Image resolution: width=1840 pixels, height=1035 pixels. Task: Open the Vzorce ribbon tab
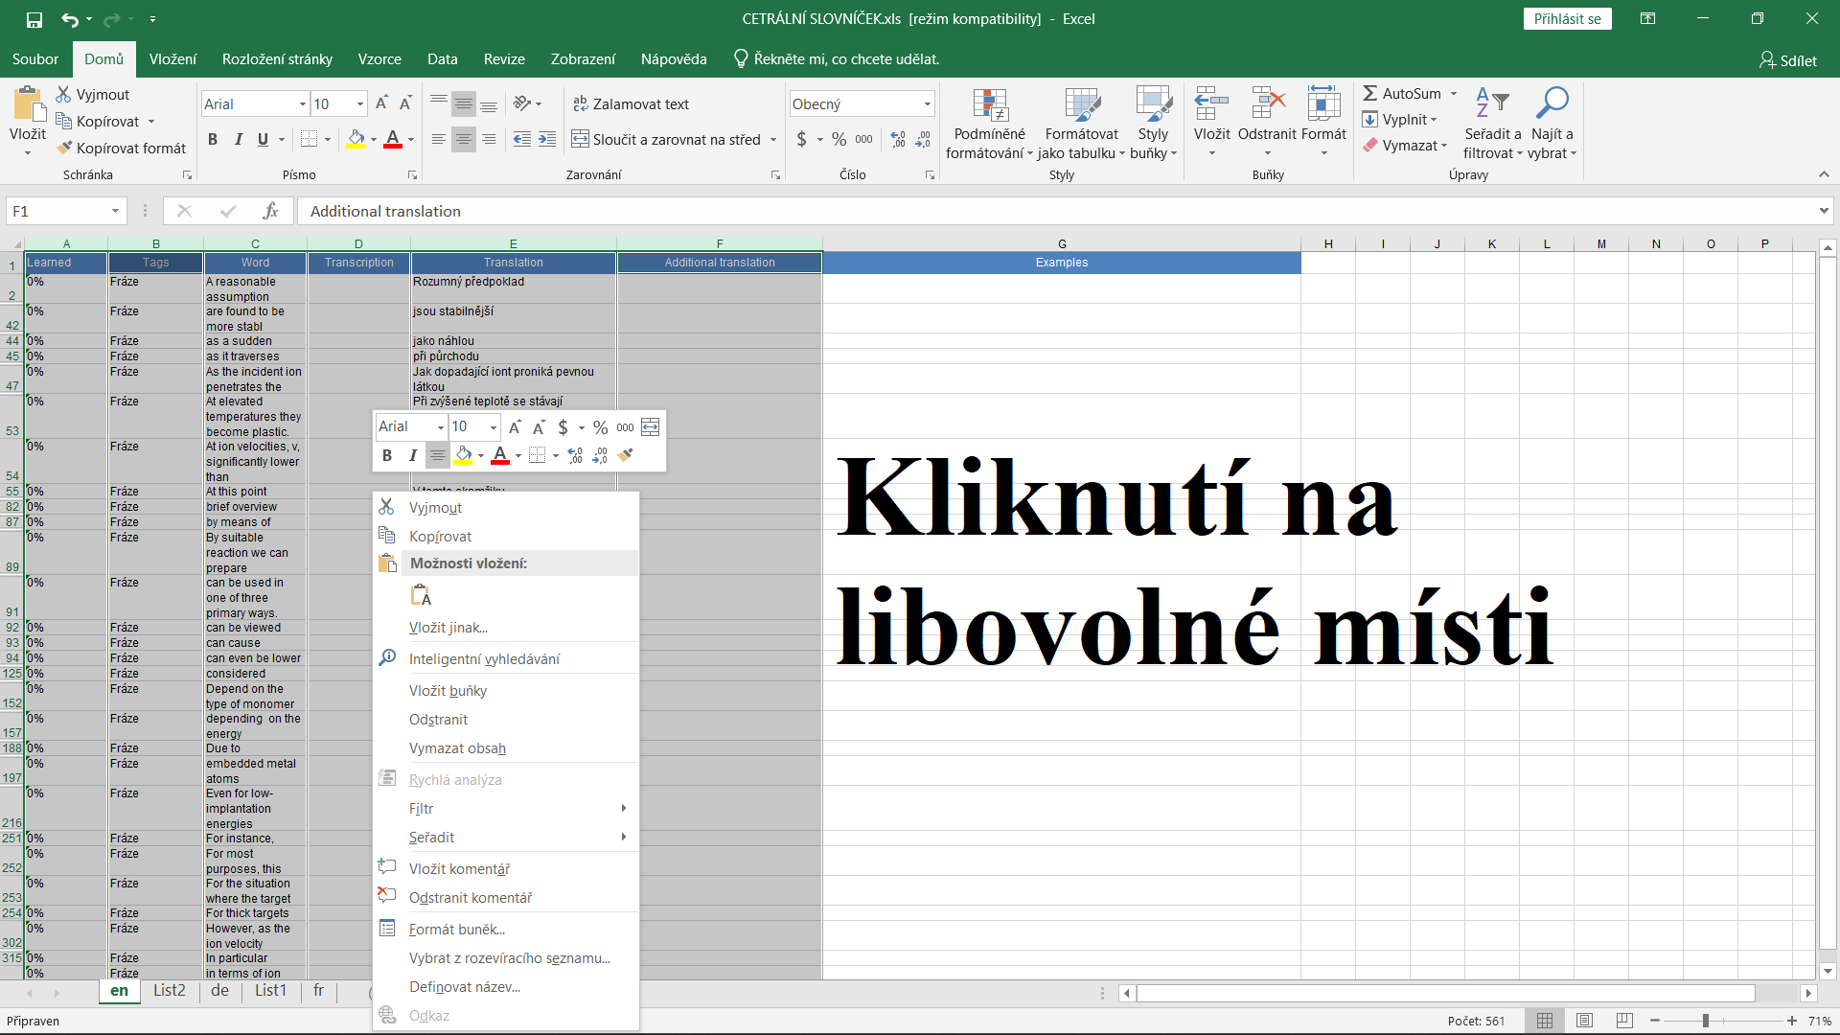[x=379, y=59]
